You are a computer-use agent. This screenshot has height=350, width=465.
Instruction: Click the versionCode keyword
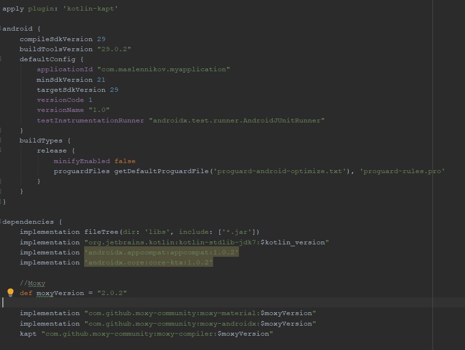(x=60, y=100)
